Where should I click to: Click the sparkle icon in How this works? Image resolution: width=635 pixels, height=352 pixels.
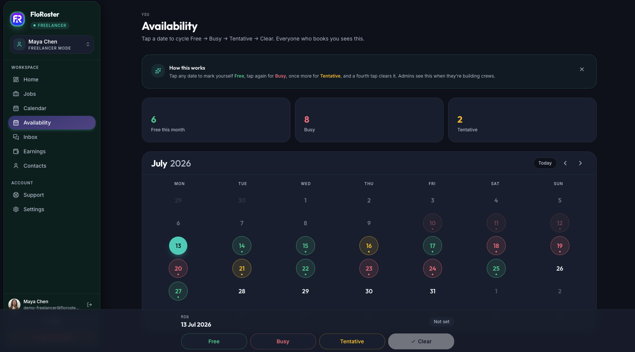coord(158,71)
